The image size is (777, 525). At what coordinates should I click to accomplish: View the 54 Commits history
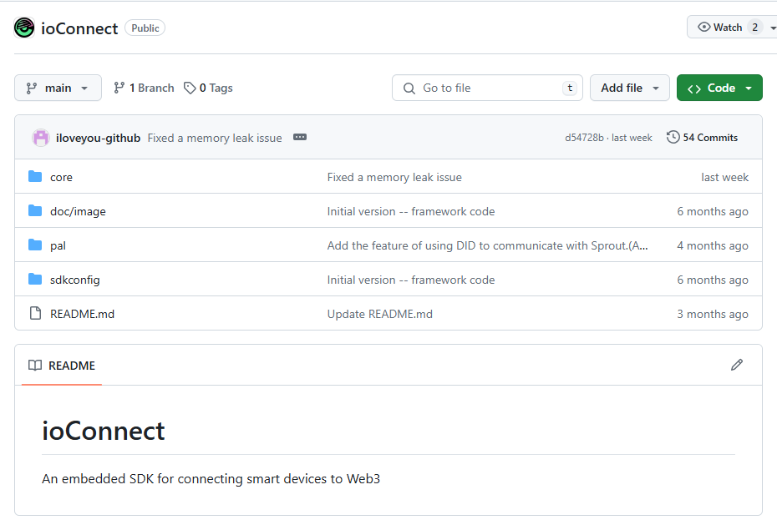(x=702, y=138)
